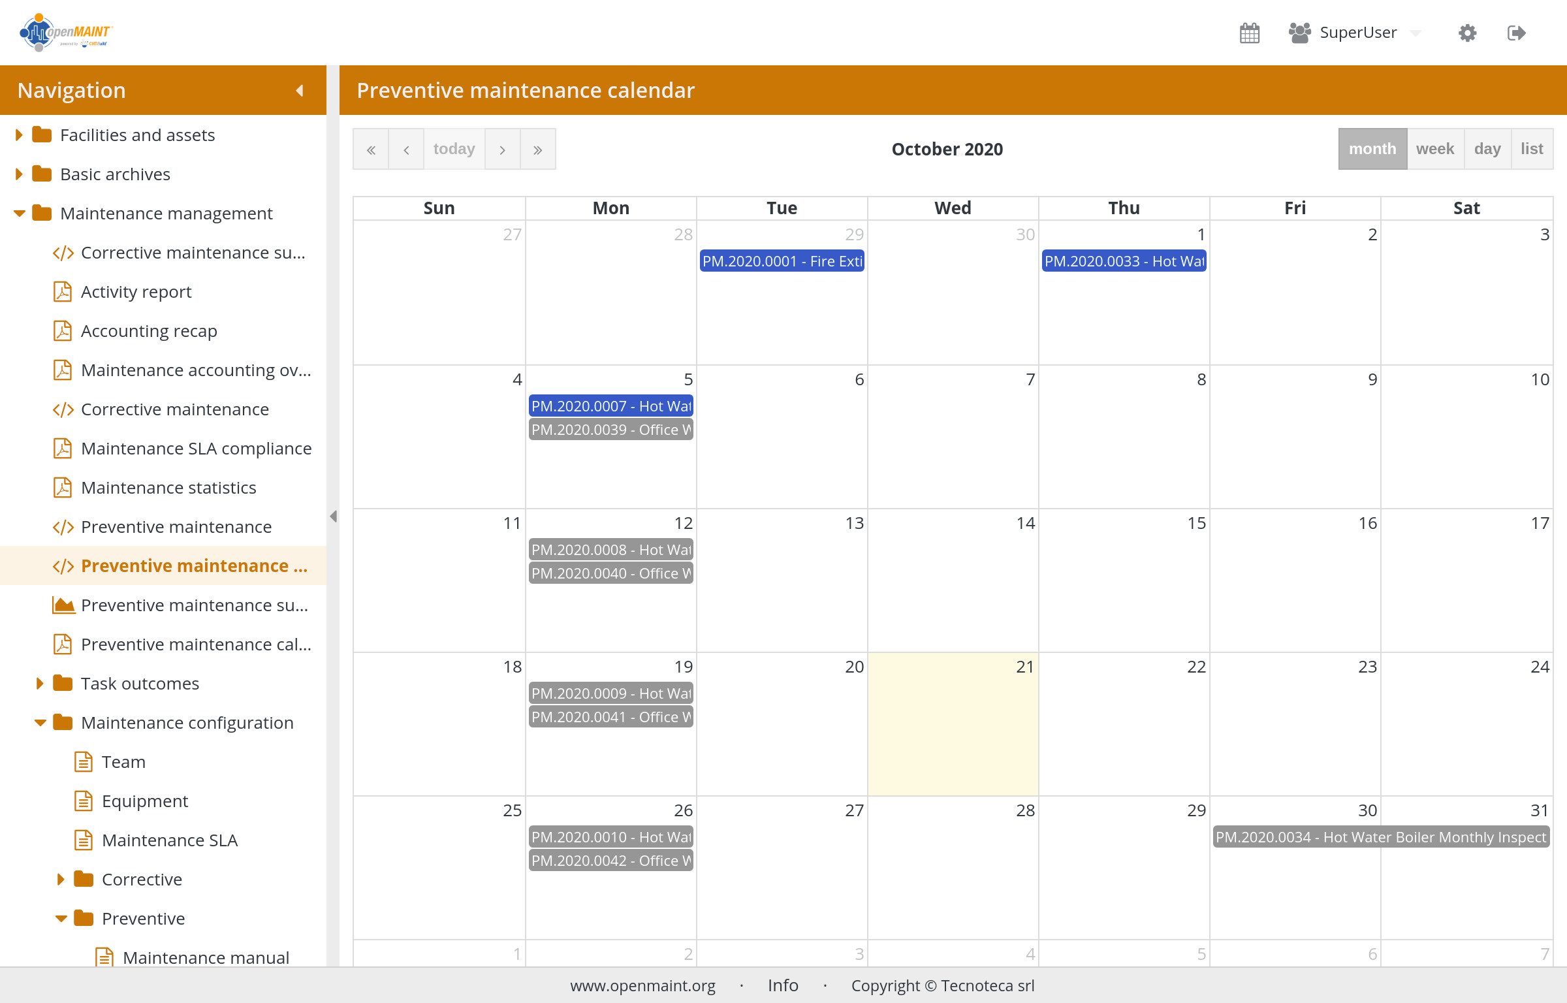Switch calendar to week view

pyautogui.click(x=1434, y=149)
